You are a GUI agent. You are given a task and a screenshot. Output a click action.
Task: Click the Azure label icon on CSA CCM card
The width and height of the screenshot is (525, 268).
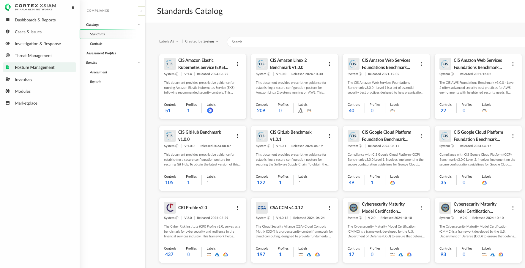click(x=309, y=255)
